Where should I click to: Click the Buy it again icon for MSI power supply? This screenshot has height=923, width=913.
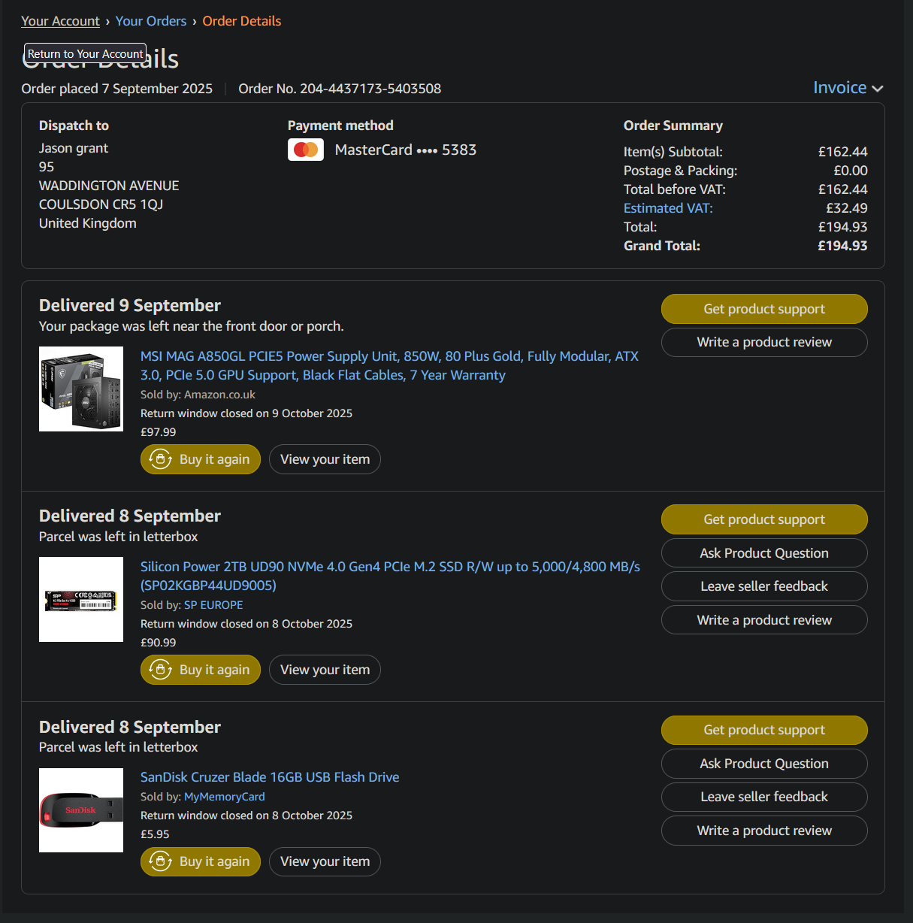pos(161,459)
